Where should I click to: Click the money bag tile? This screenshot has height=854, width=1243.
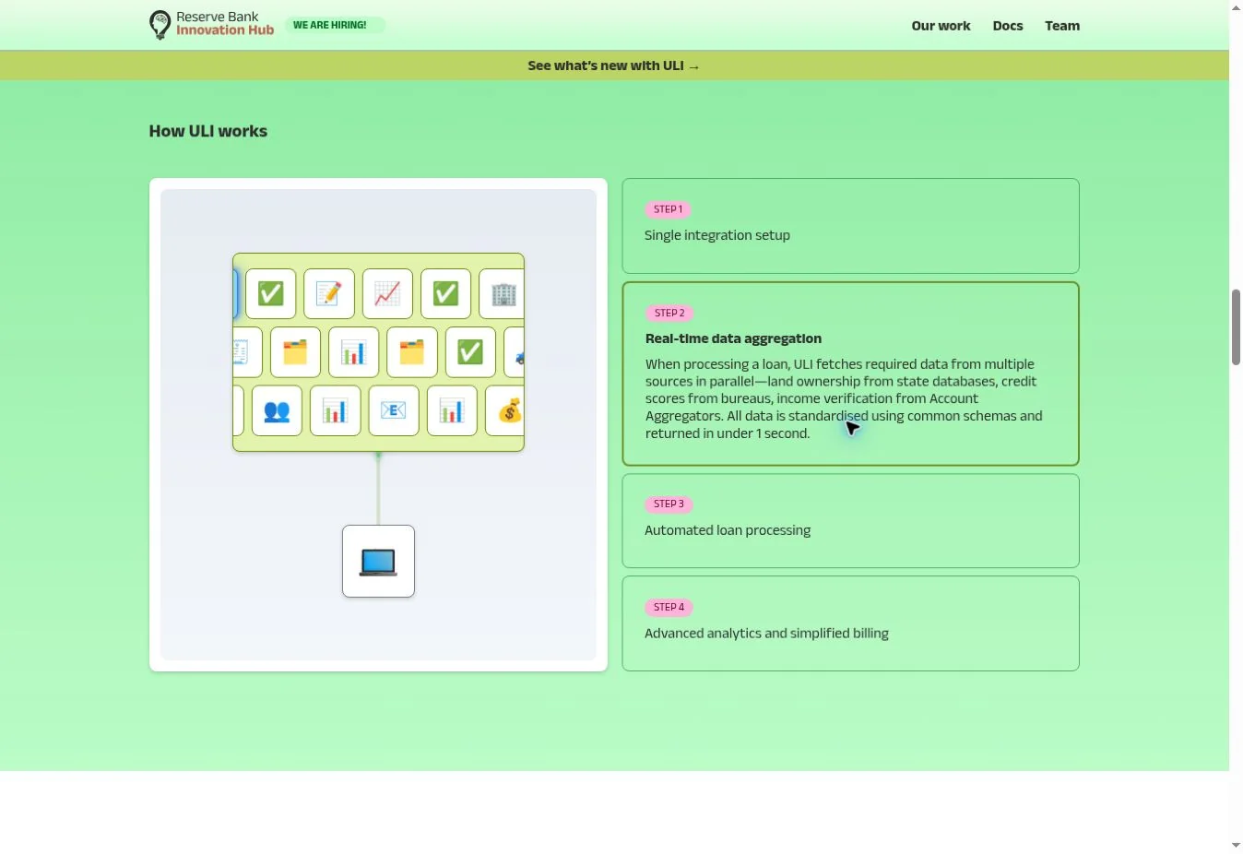click(505, 410)
